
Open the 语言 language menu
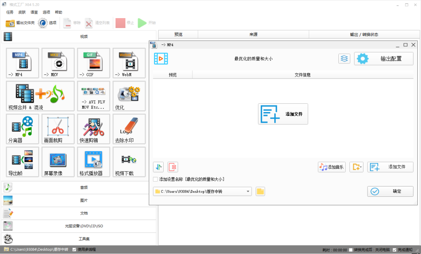33,12
